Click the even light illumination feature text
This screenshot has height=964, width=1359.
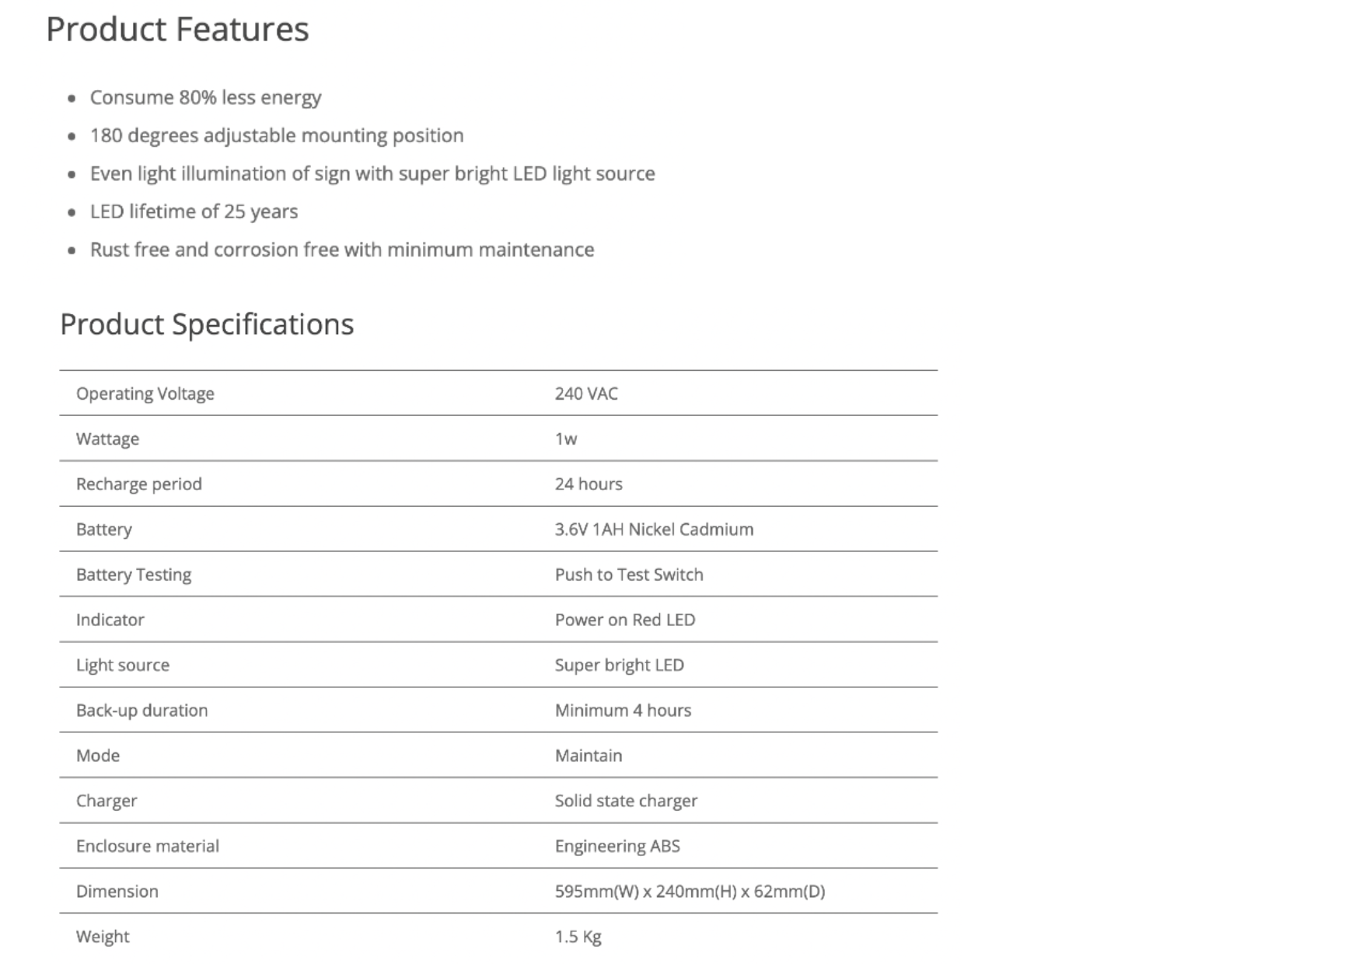[x=372, y=173]
